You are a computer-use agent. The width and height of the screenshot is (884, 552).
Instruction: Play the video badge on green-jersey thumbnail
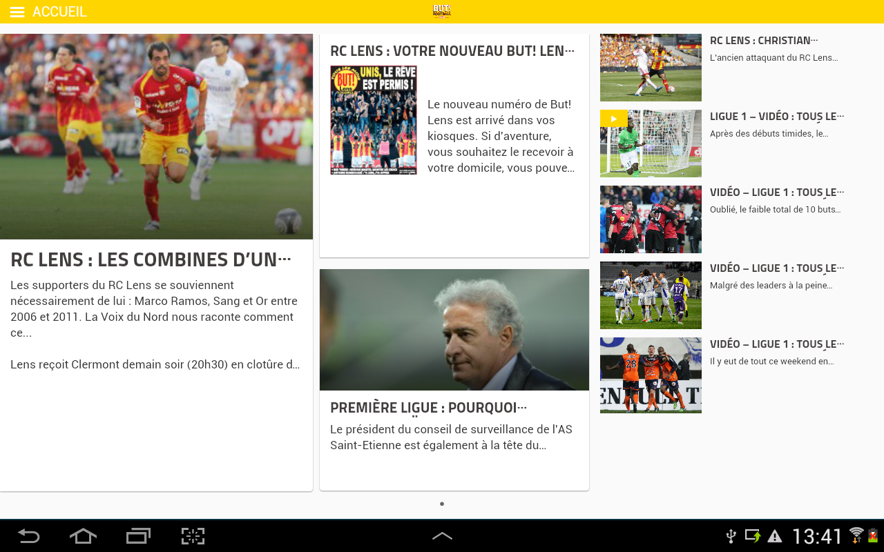pos(614,118)
